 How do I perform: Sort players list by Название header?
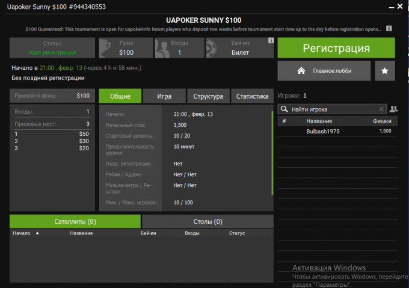coord(319,121)
